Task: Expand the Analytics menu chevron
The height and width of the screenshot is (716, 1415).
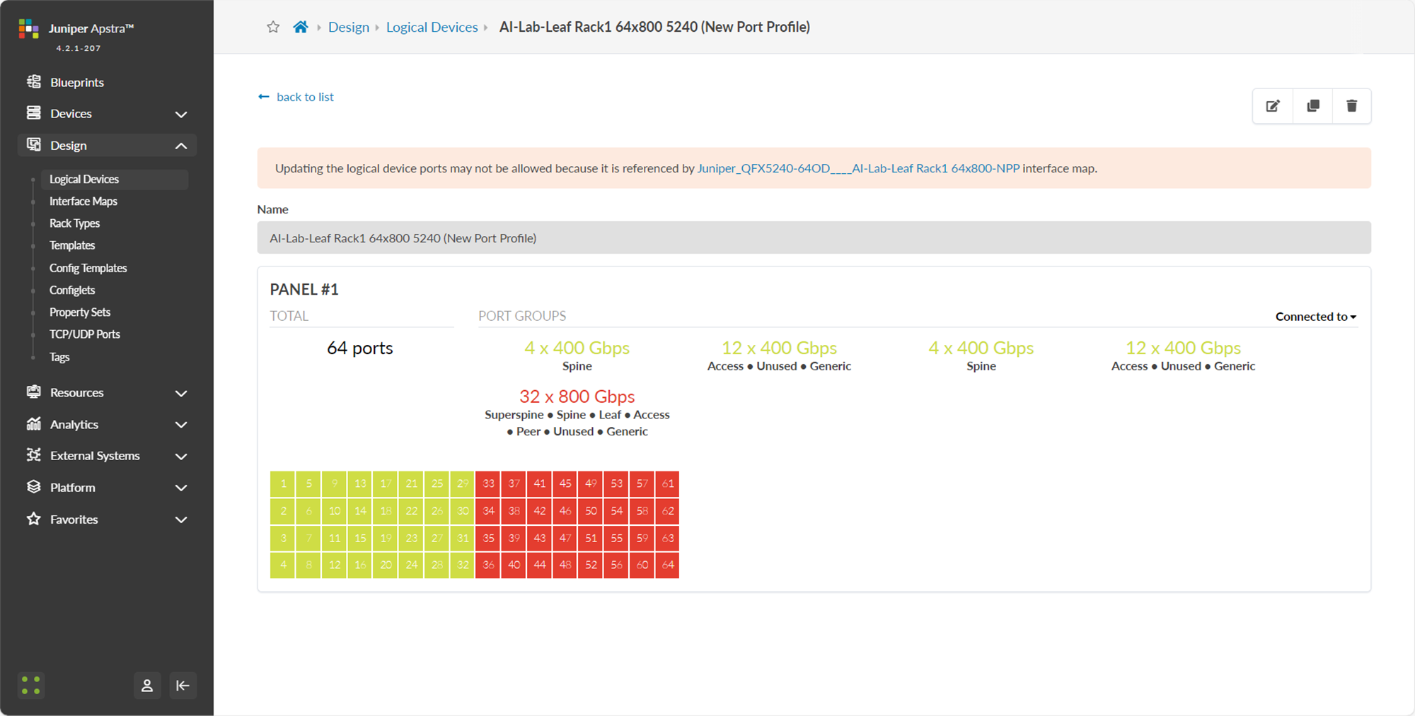Action: pyautogui.click(x=181, y=425)
